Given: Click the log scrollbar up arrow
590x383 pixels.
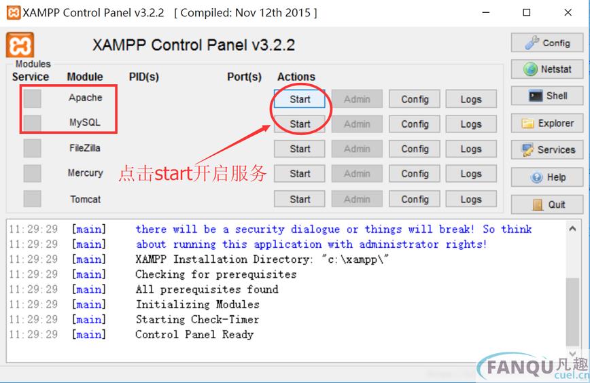Looking at the screenshot, I should point(572,229).
